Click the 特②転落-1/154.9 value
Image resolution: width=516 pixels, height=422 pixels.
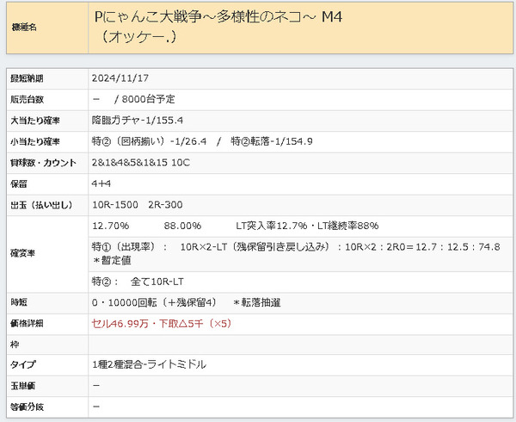(272, 141)
